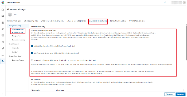Open the stamp sidebar icon
This screenshot has width=187, height=97.
click(x=3, y=29)
